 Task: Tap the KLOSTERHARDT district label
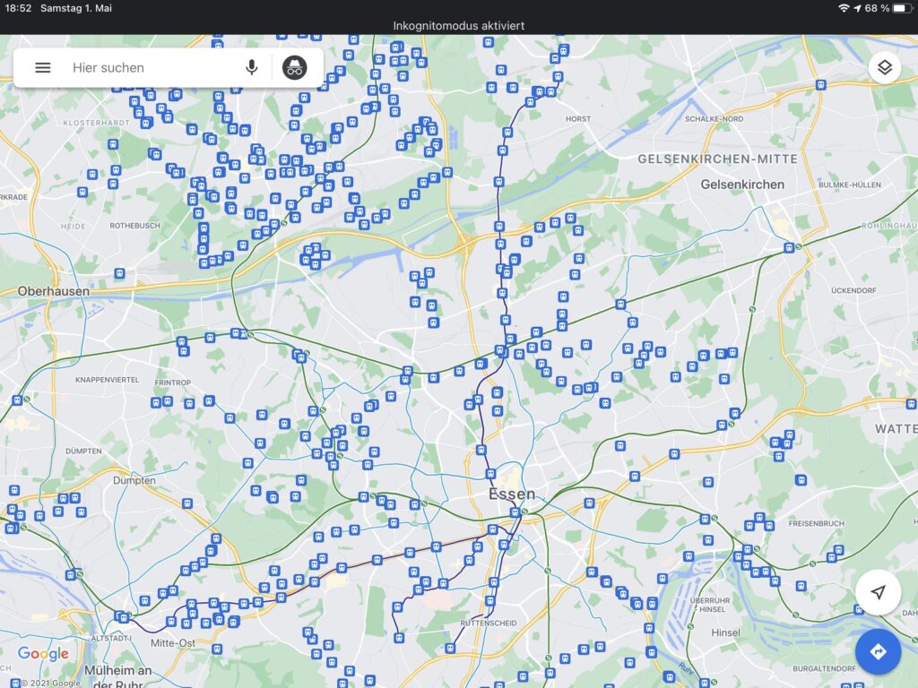(x=95, y=122)
